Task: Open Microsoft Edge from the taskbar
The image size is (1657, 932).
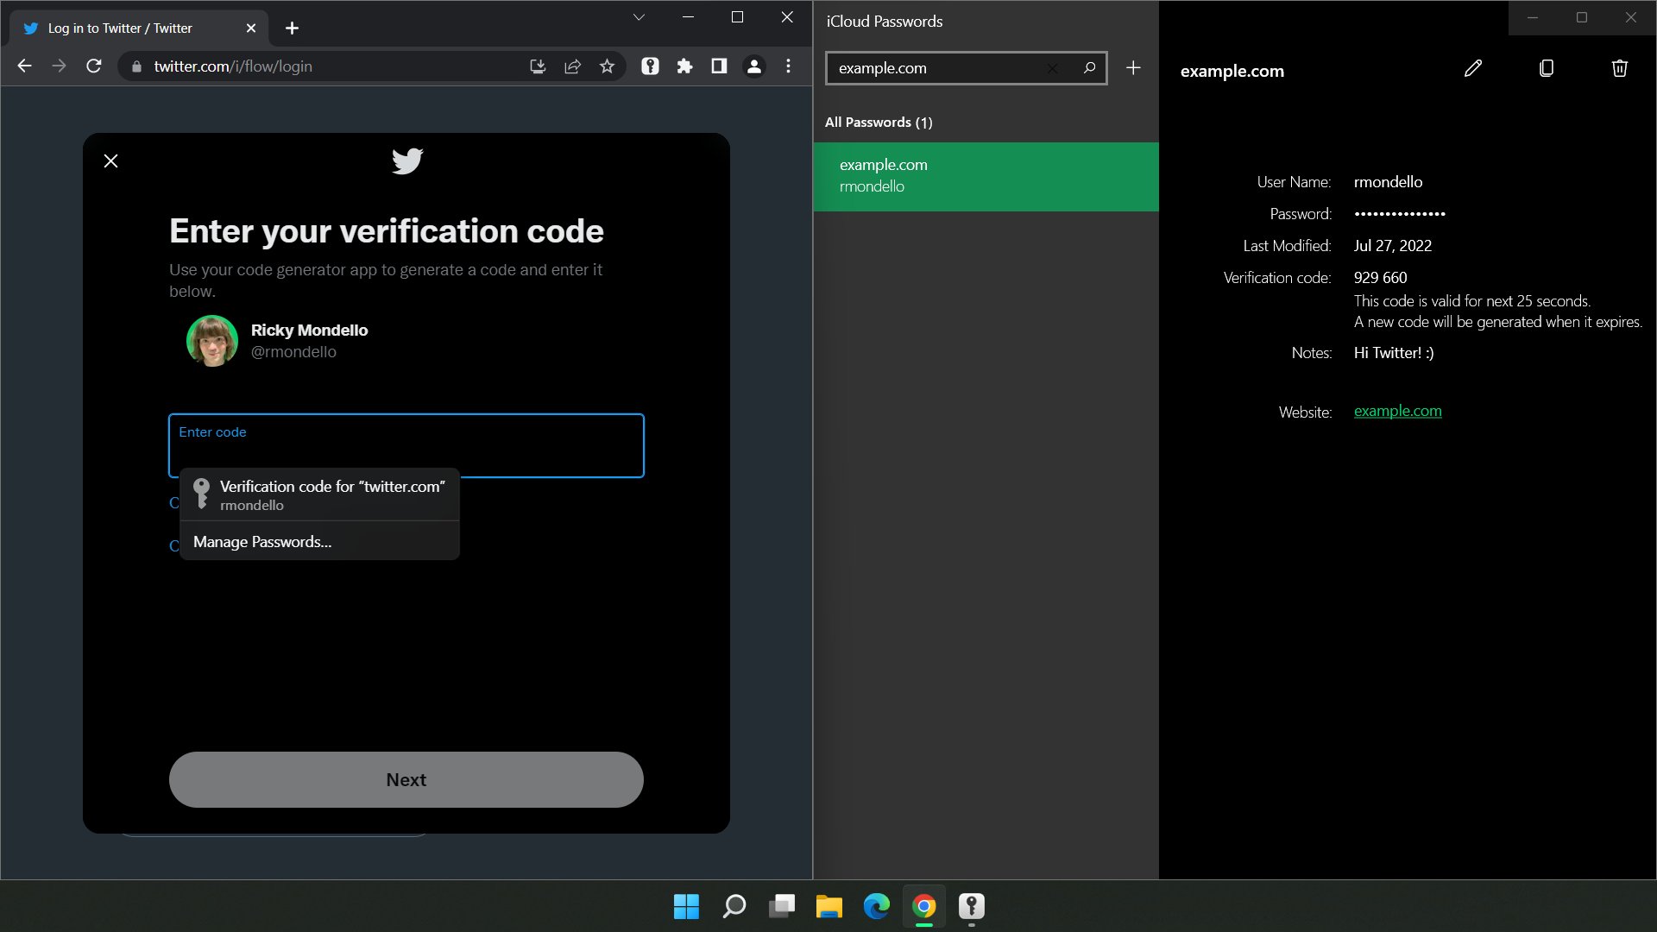Action: (x=877, y=906)
